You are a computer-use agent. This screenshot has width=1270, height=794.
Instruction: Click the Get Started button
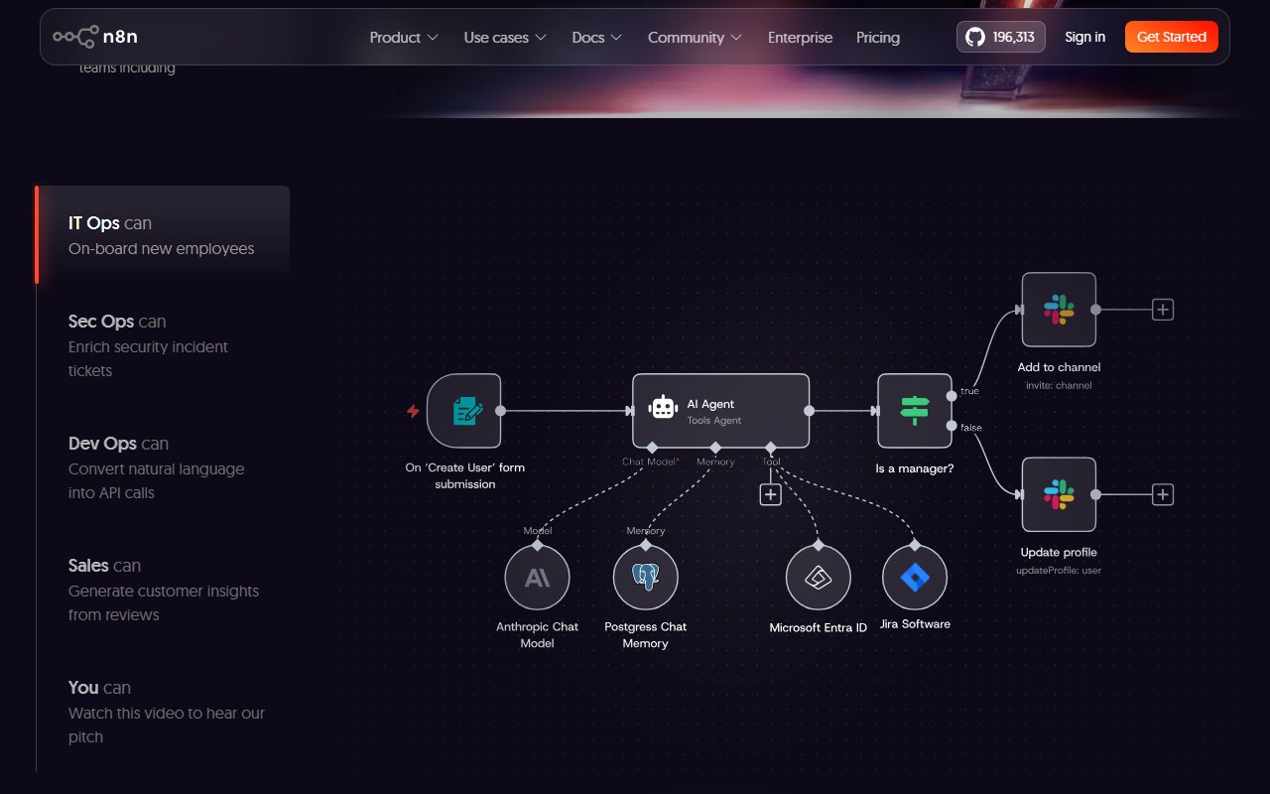point(1172,37)
